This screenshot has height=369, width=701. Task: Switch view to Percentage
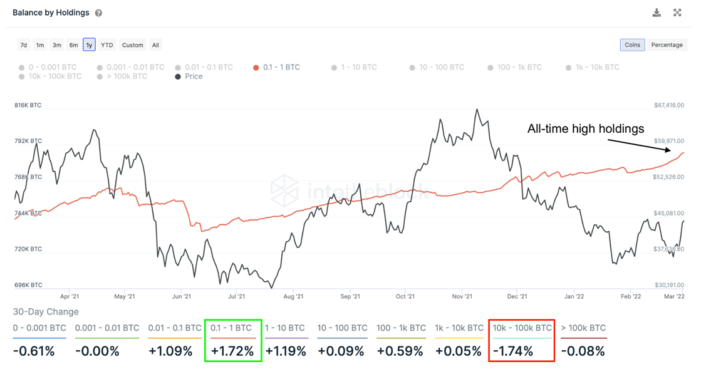(x=667, y=44)
